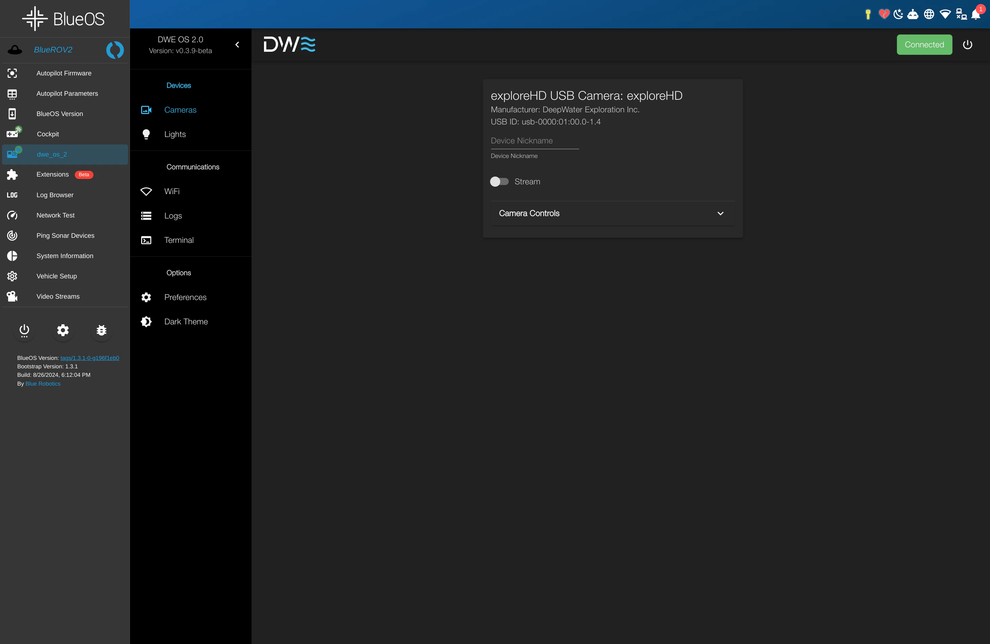Open BlueOS settings gear icon in sidebar footer
Viewport: 990px width, 644px height.
63,330
